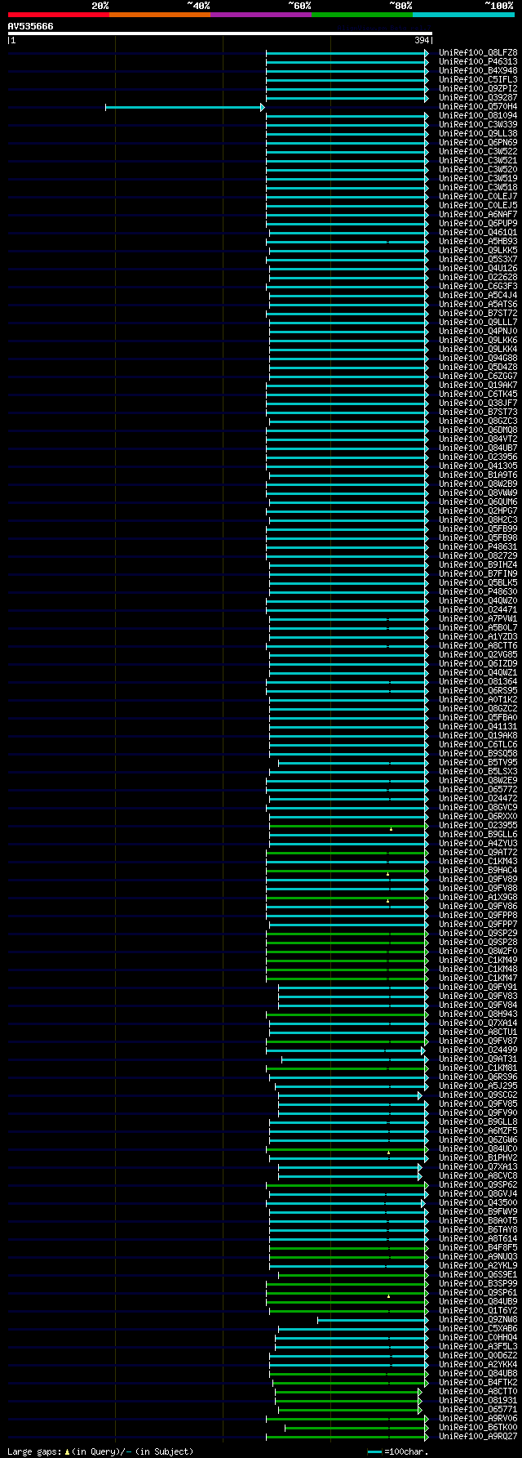Click the white query sequence ruler bar

point(219,33)
